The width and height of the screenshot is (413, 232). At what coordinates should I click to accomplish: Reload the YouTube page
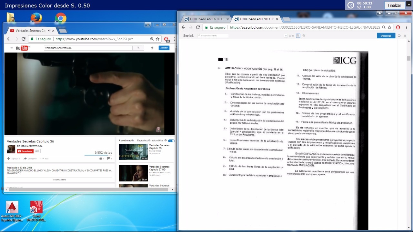coord(24,39)
